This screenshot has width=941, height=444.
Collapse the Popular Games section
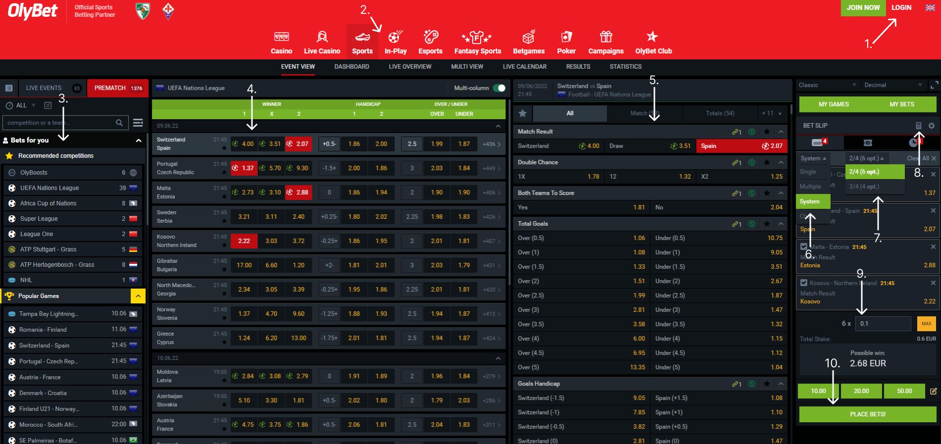tap(138, 296)
